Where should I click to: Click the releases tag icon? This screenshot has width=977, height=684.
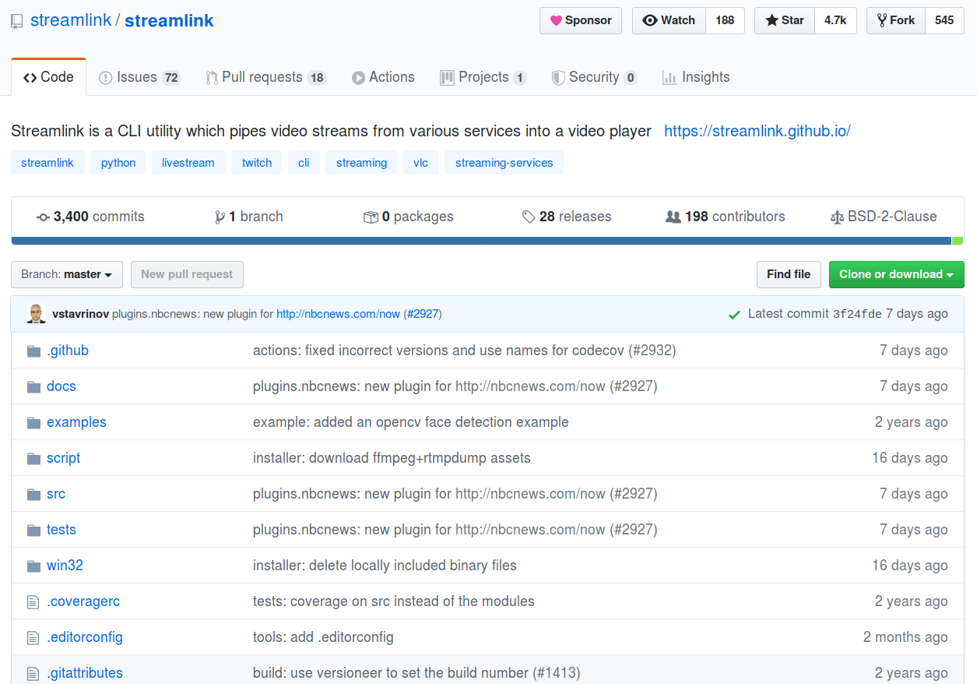529,217
